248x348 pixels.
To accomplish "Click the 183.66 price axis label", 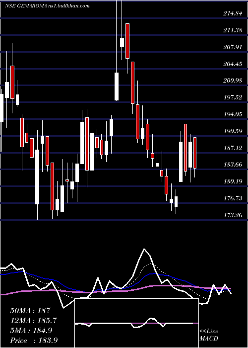I will pyautogui.click(x=233, y=165).
